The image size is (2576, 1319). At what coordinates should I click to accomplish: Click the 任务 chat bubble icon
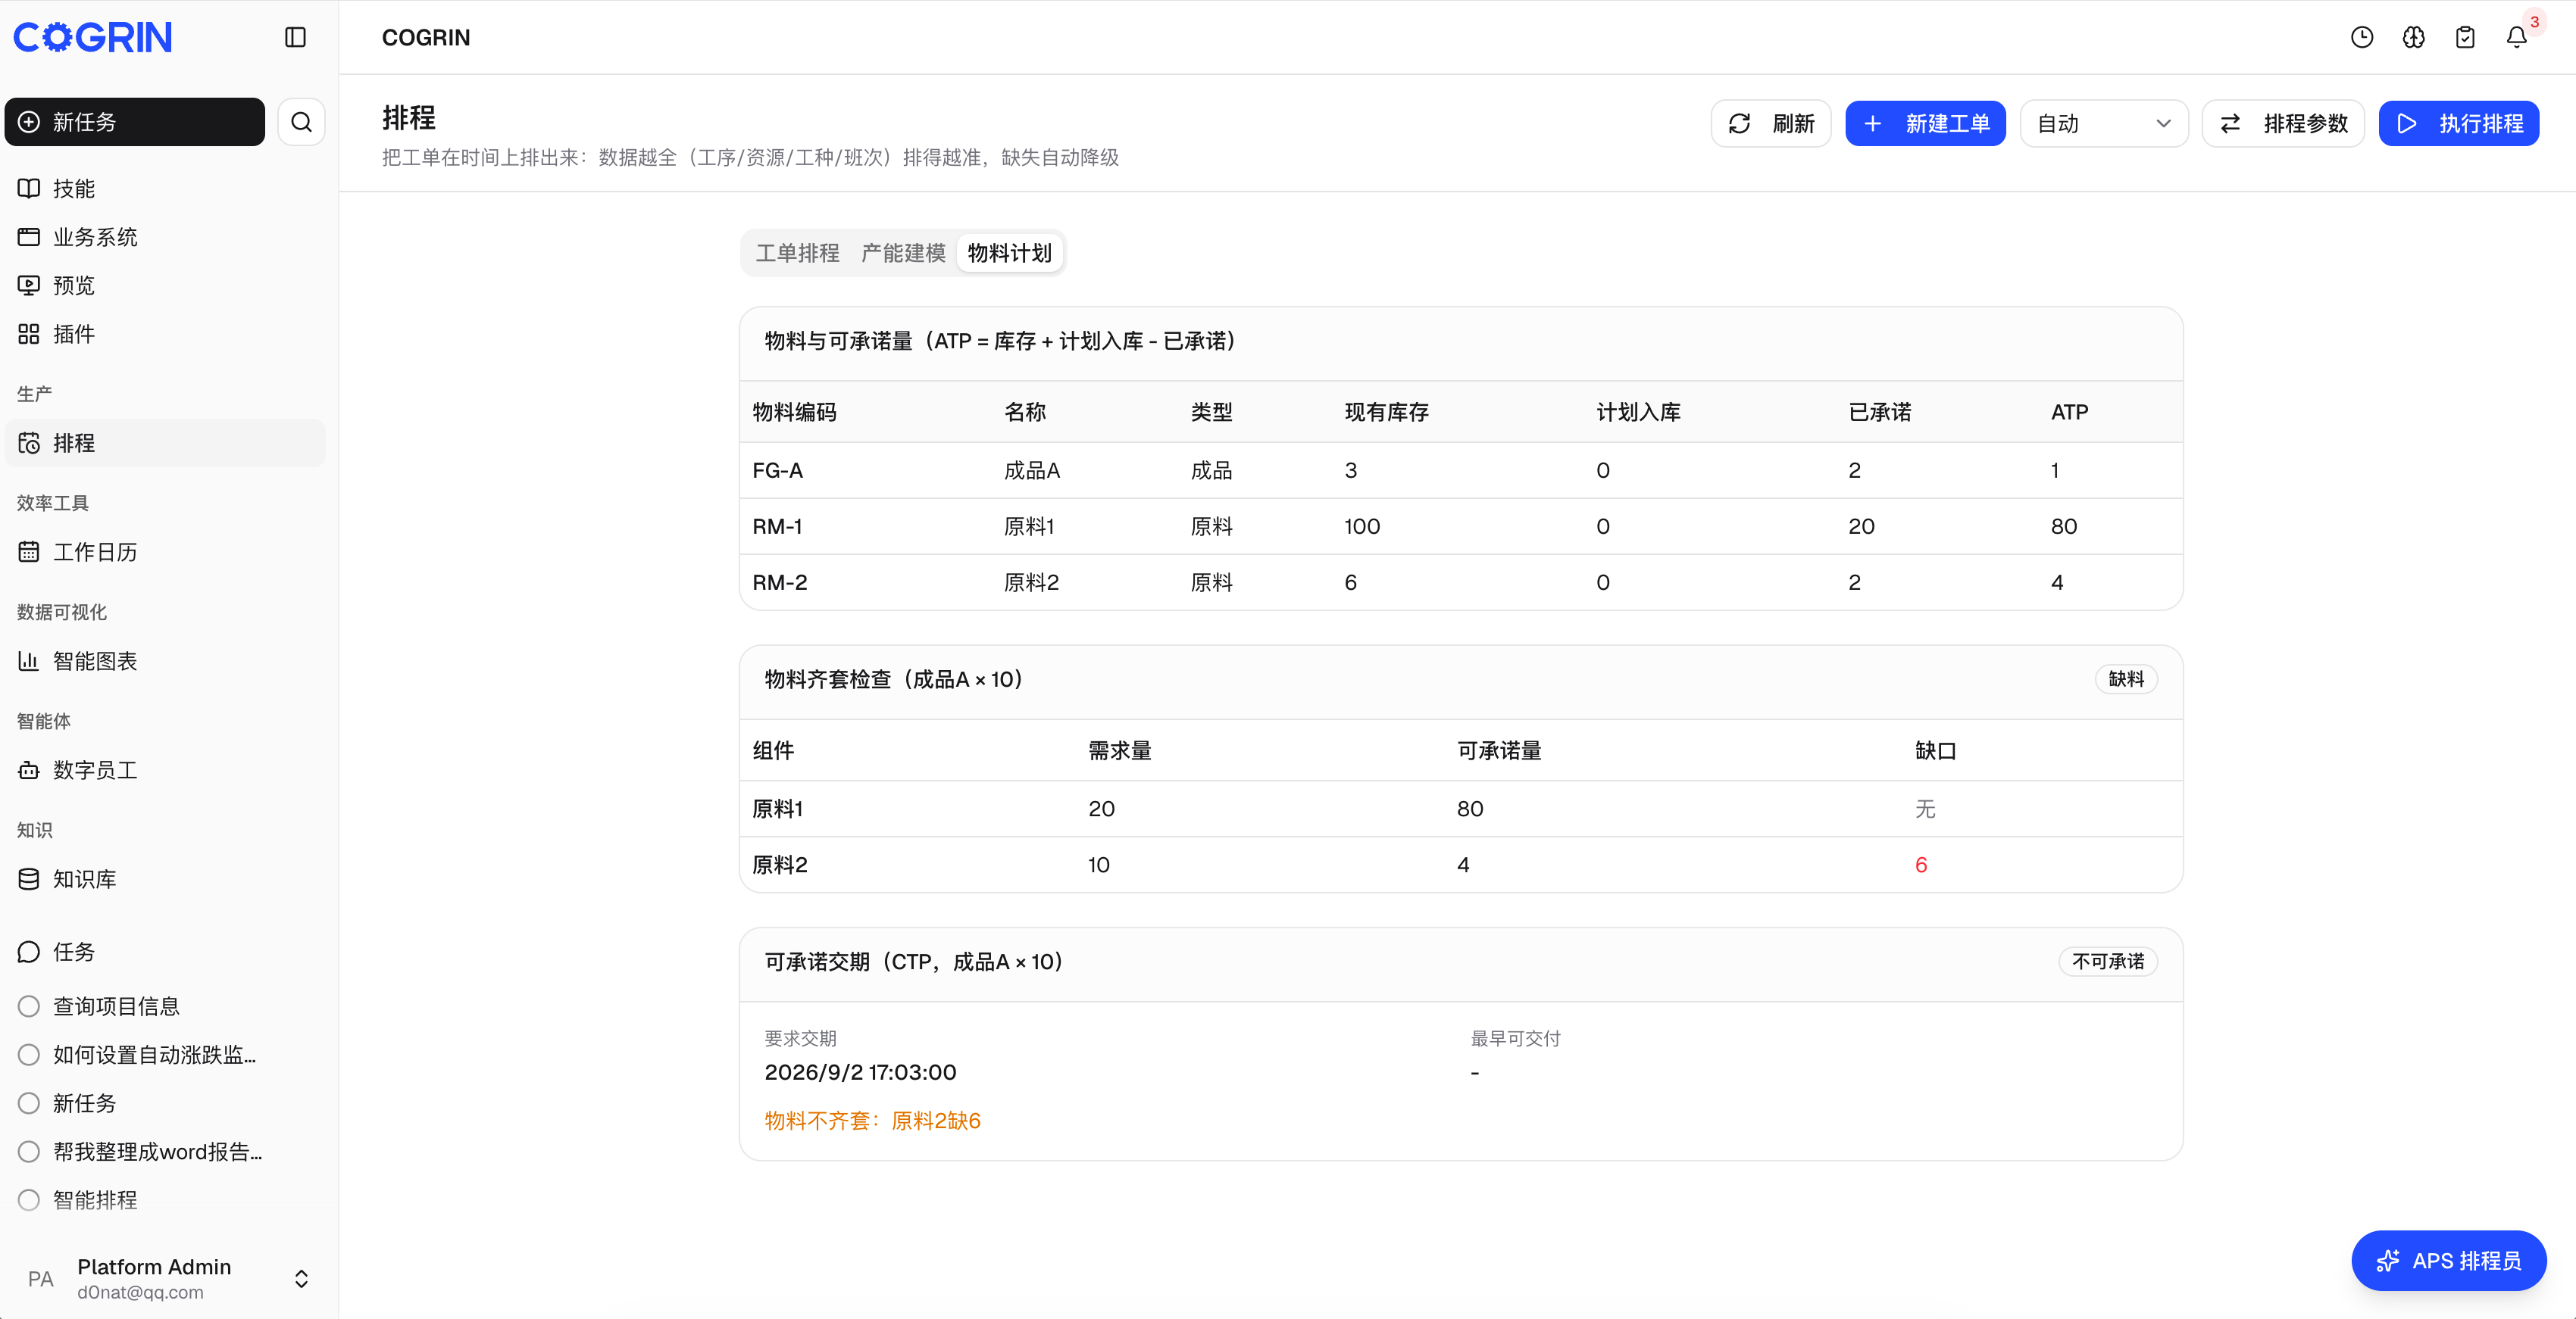pos(29,953)
